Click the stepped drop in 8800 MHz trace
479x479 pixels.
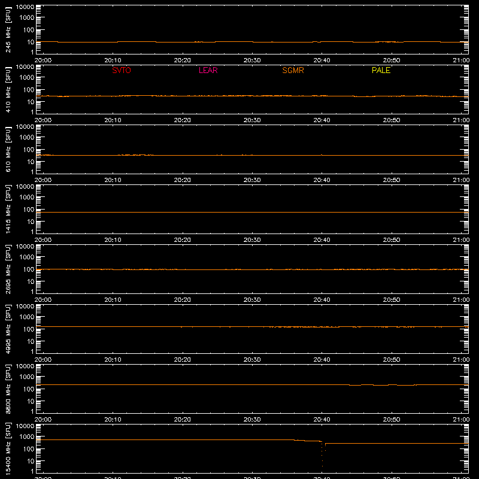point(382,385)
